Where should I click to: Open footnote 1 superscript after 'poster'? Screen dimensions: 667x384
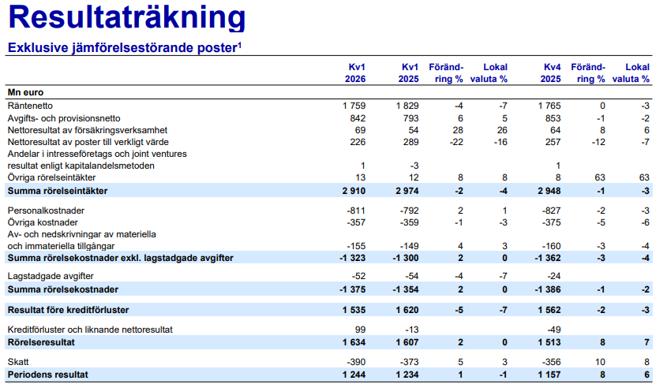[239, 45]
